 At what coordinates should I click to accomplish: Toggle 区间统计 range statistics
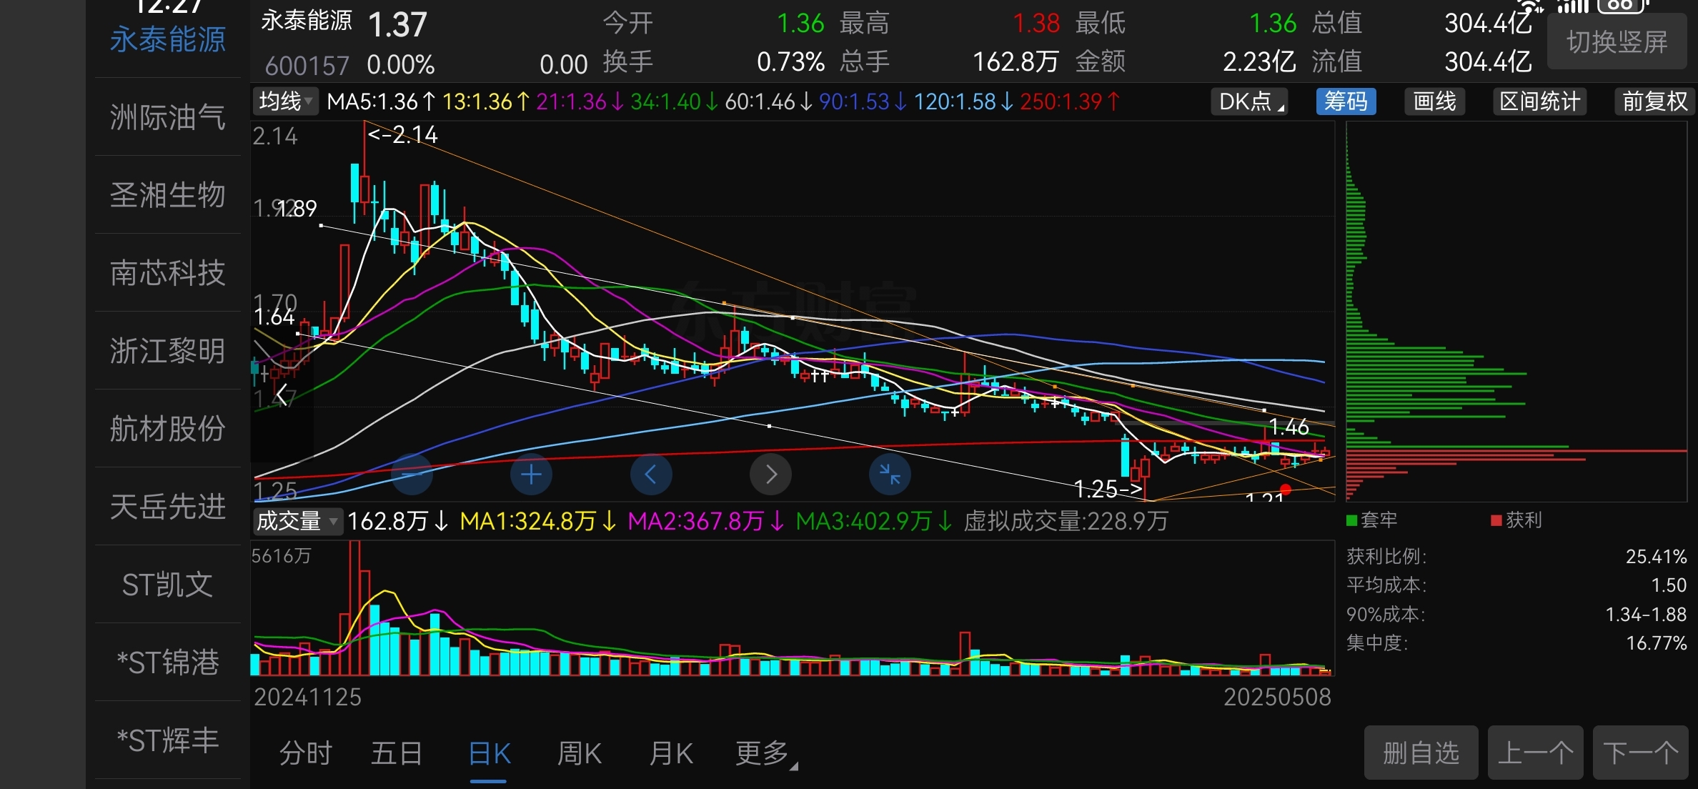click(x=1539, y=101)
